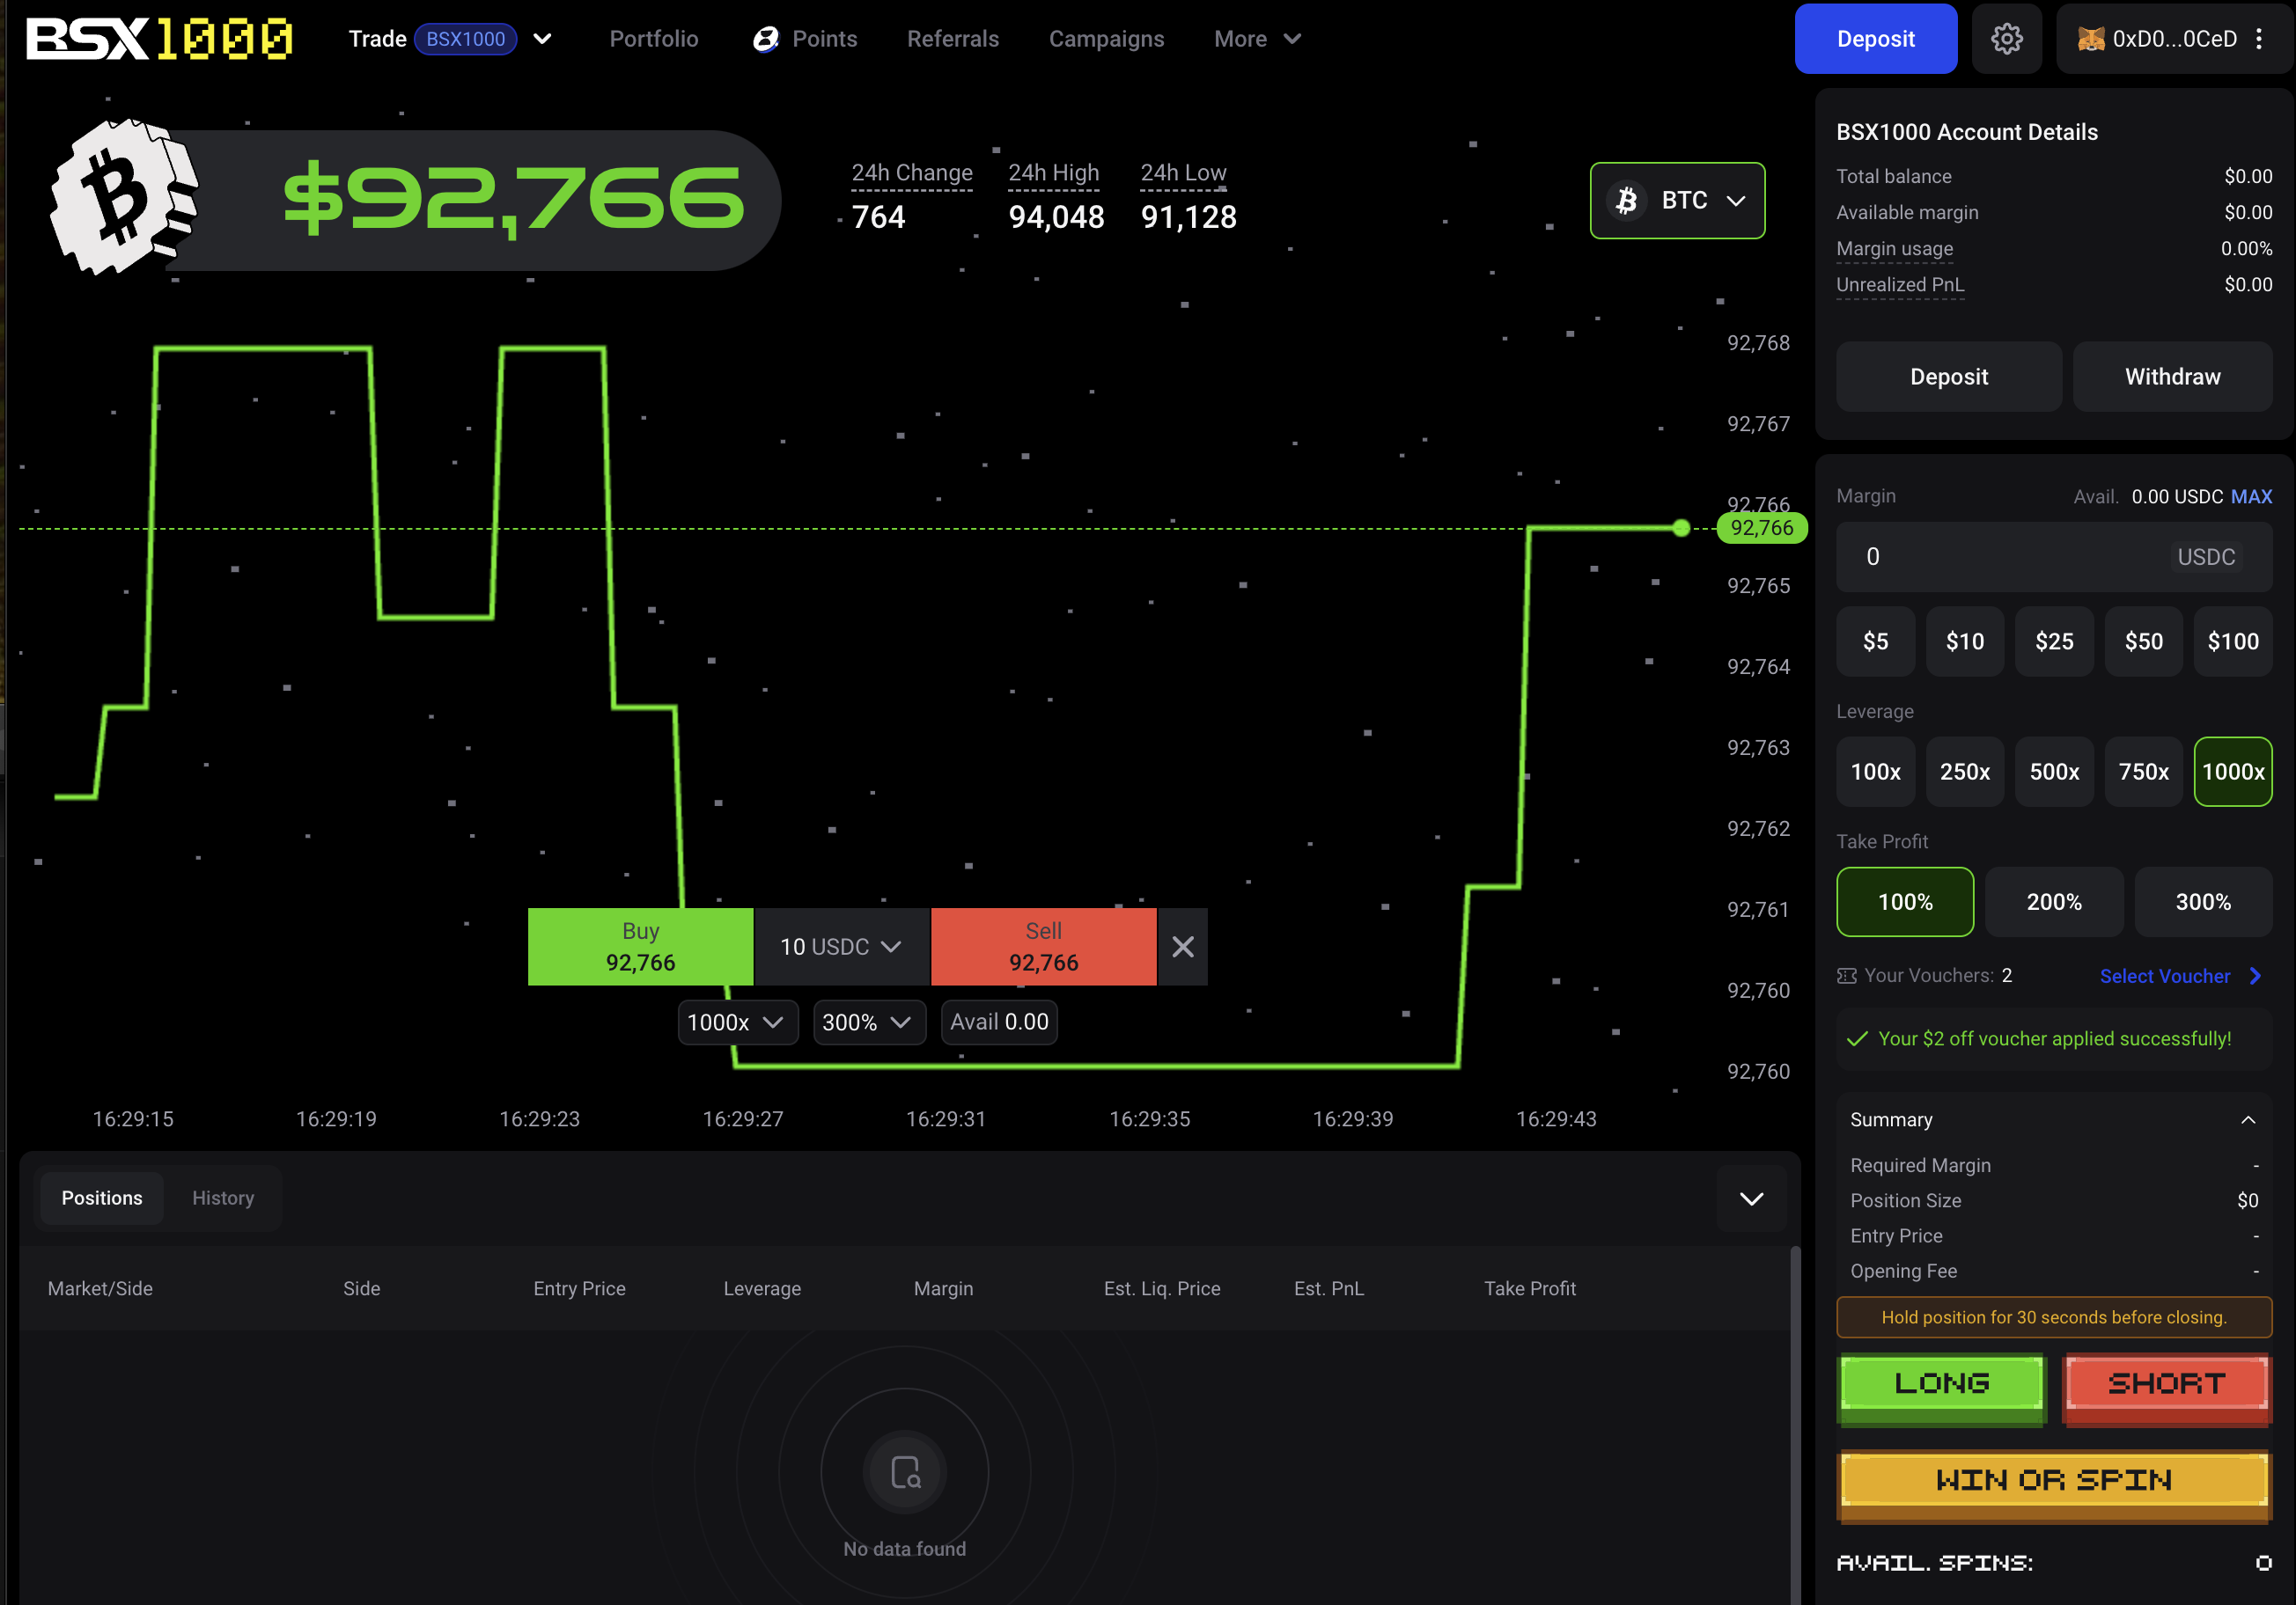Click the MetaMask fox wallet icon

coord(2091,39)
